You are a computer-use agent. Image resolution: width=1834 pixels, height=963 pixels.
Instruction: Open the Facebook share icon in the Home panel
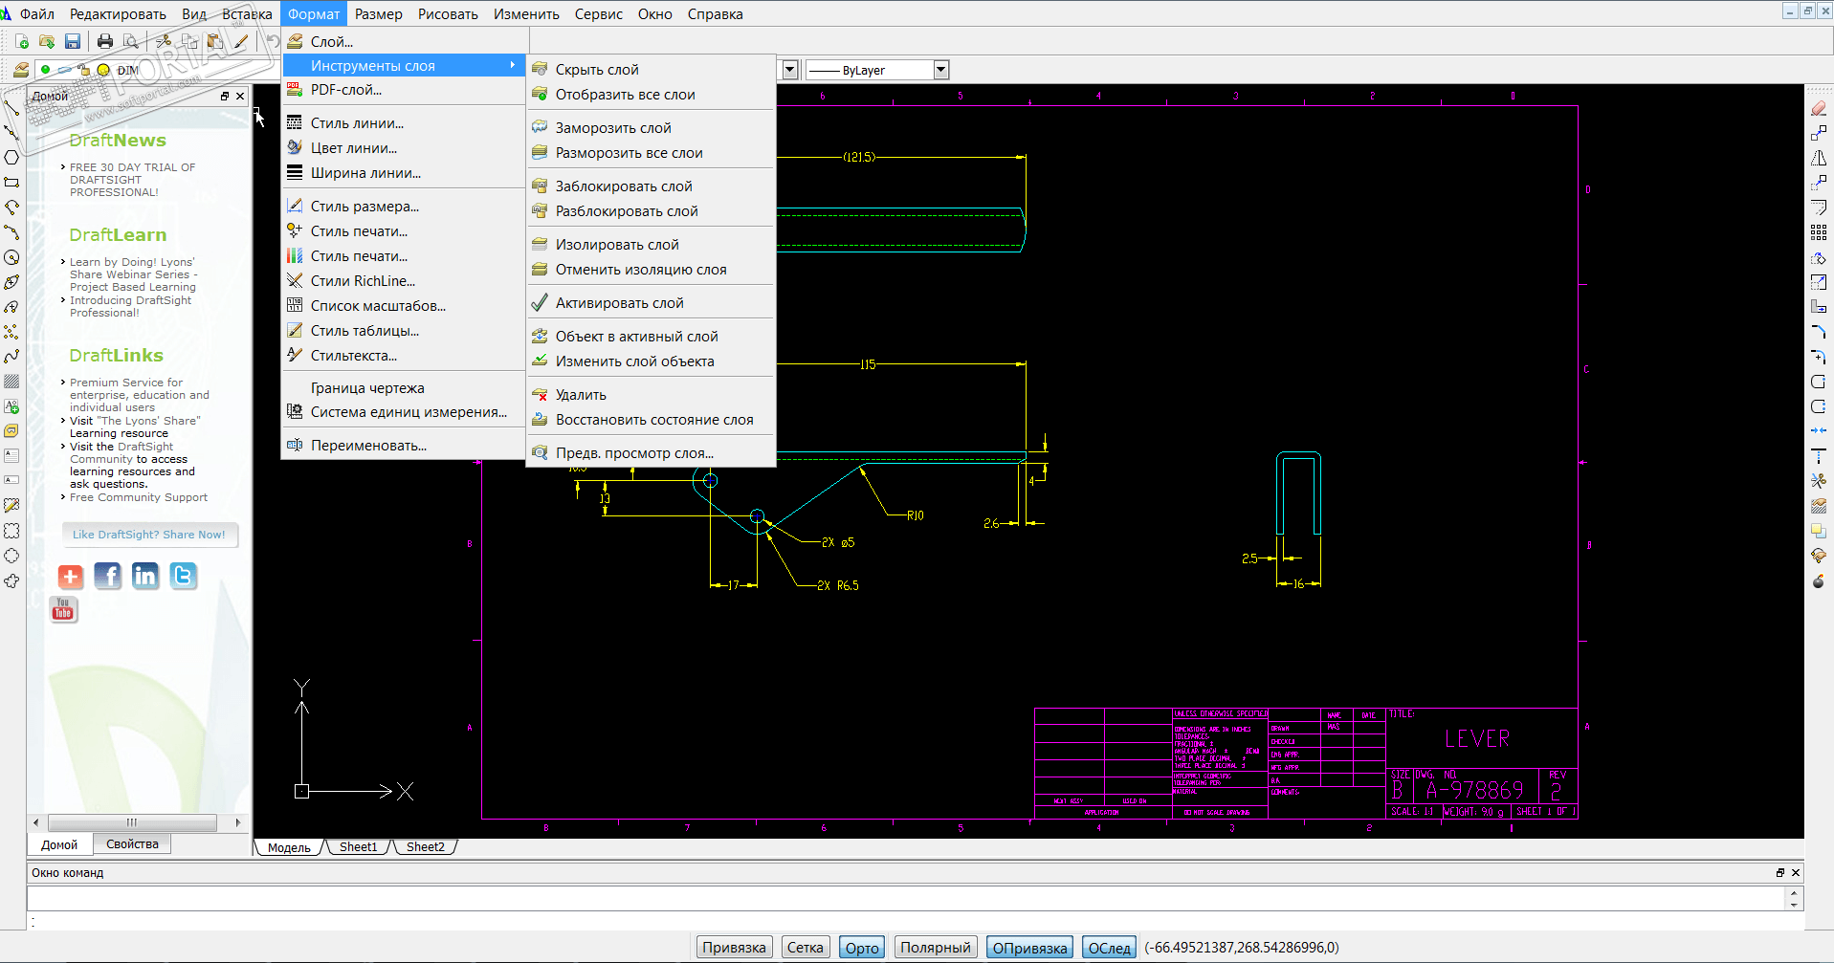click(x=108, y=576)
